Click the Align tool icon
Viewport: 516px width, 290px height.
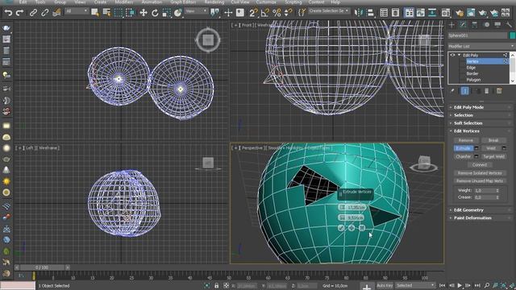pos(370,13)
